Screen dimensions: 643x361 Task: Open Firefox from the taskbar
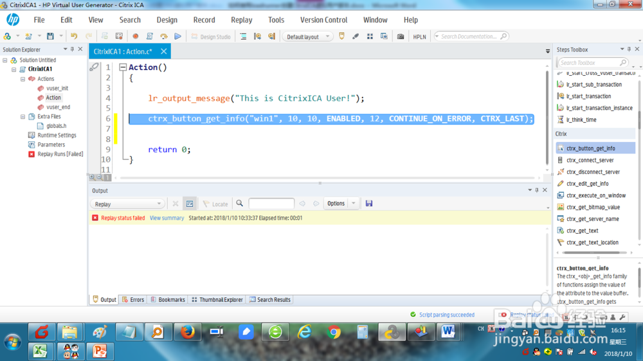(x=187, y=332)
